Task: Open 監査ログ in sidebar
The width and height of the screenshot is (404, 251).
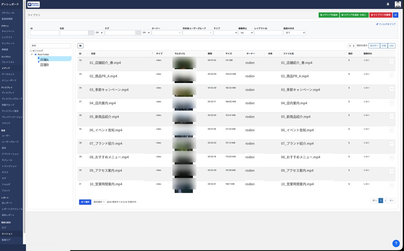Action: pyautogui.click(x=6, y=240)
